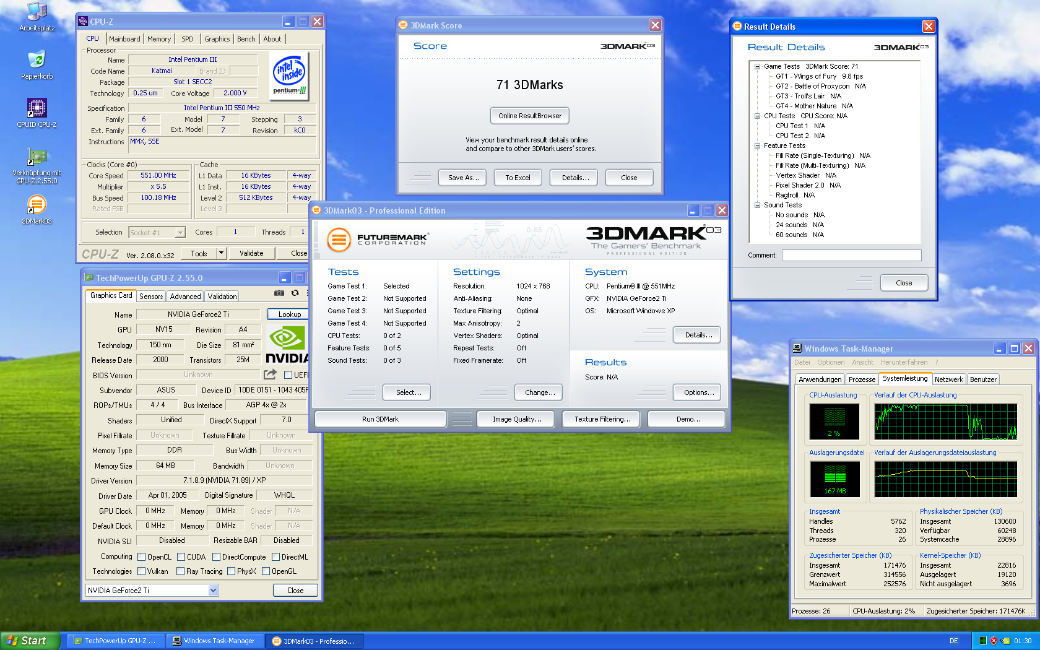The image size is (1040, 650).
Task: Click the NVIDIA logo in GPU-Z
Action: 287,345
